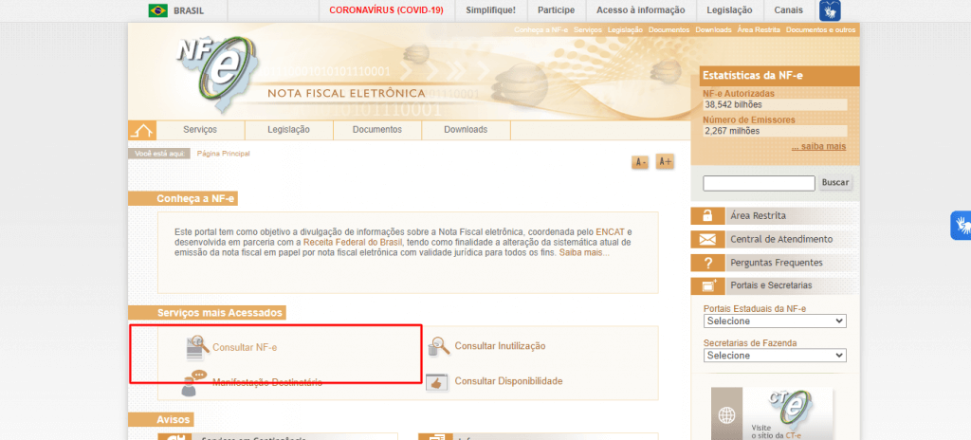Click the 38,542 bilhões statistic value
The height and width of the screenshot is (440, 971).
tap(733, 104)
